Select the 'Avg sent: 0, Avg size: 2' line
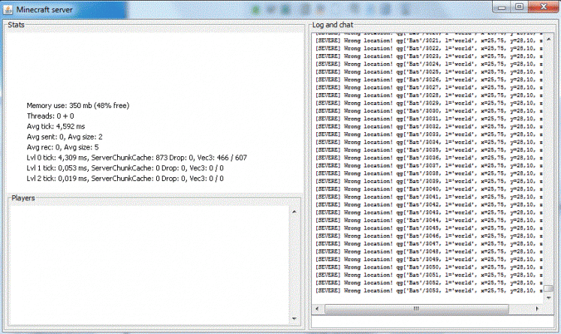This screenshot has width=561, height=334. (x=65, y=137)
